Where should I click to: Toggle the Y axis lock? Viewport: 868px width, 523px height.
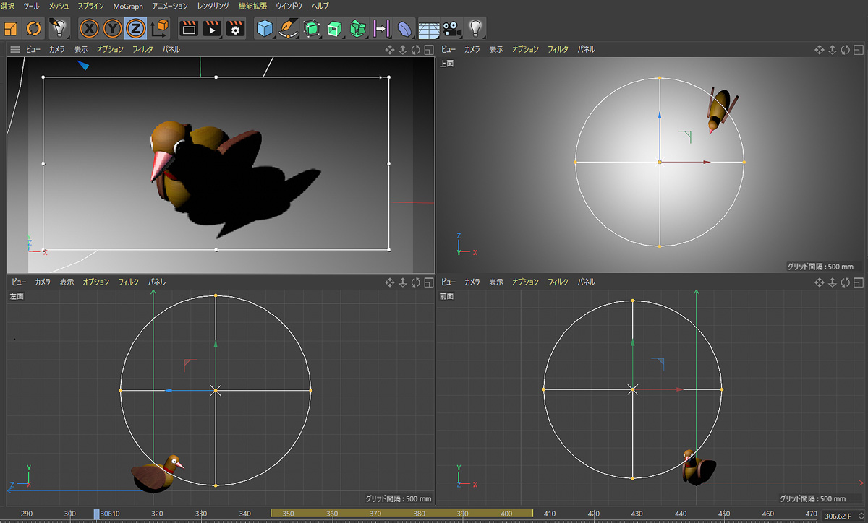pyautogui.click(x=112, y=28)
